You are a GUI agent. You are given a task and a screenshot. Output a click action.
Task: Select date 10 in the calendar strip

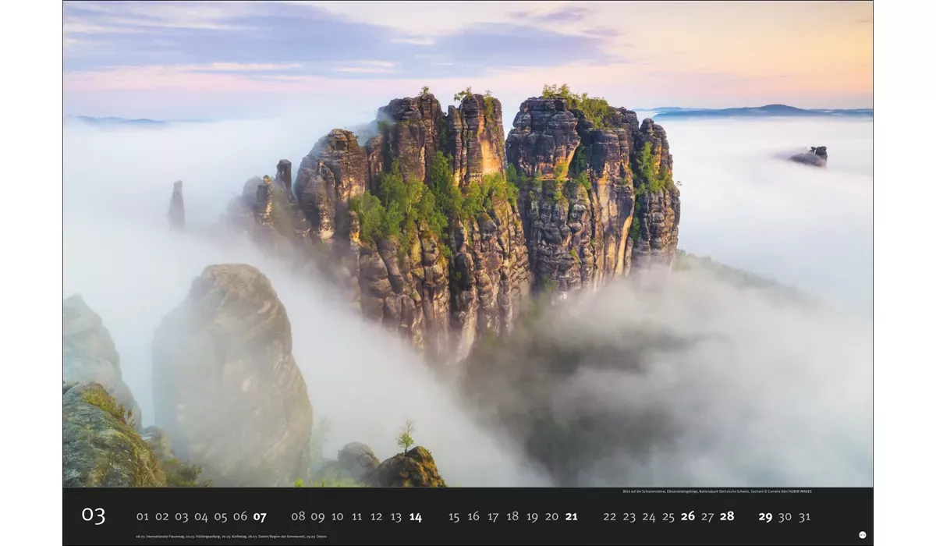pyautogui.click(x=337, y=516)
